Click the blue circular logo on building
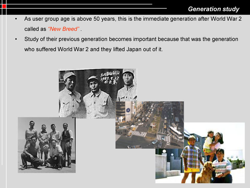The height and width of the screenshot is (188, 250). 128,111
